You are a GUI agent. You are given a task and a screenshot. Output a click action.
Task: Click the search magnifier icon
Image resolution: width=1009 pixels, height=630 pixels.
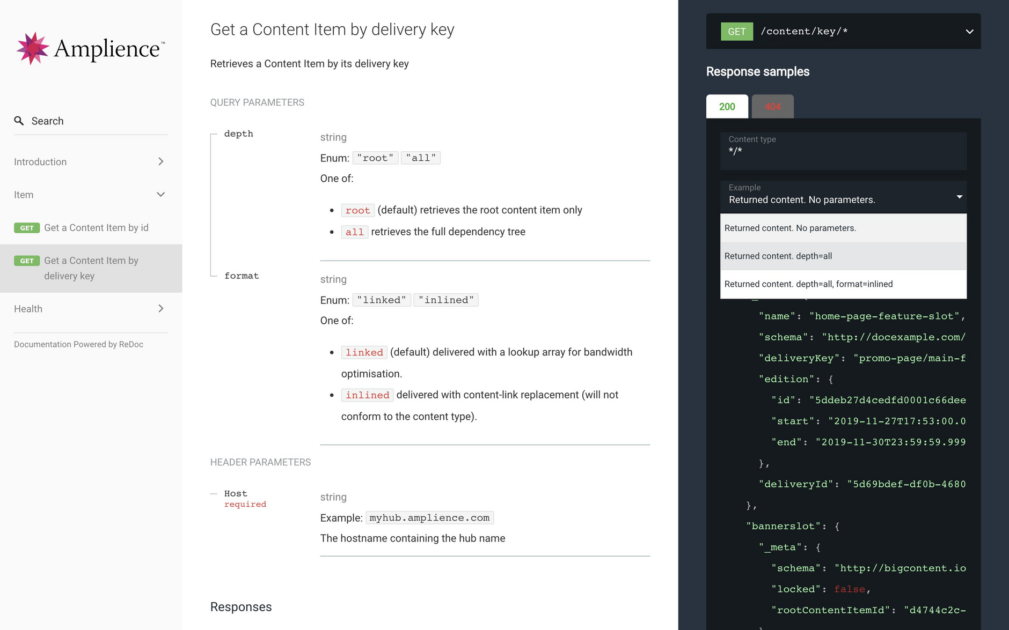pos(19,121)
